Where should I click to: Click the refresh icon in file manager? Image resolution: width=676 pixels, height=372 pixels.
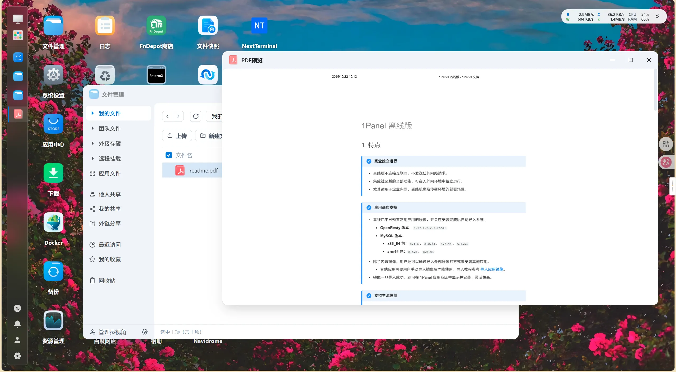tap(196, 116)
